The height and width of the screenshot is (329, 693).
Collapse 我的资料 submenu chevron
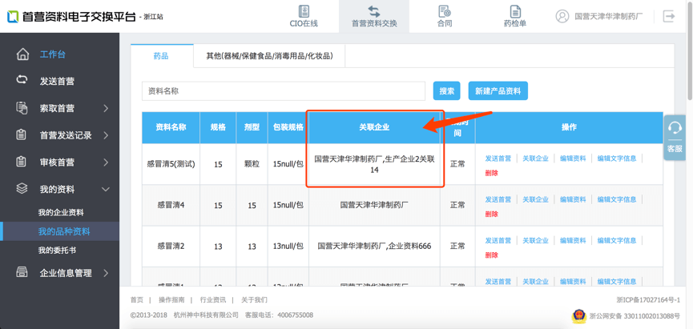(106, 189)
